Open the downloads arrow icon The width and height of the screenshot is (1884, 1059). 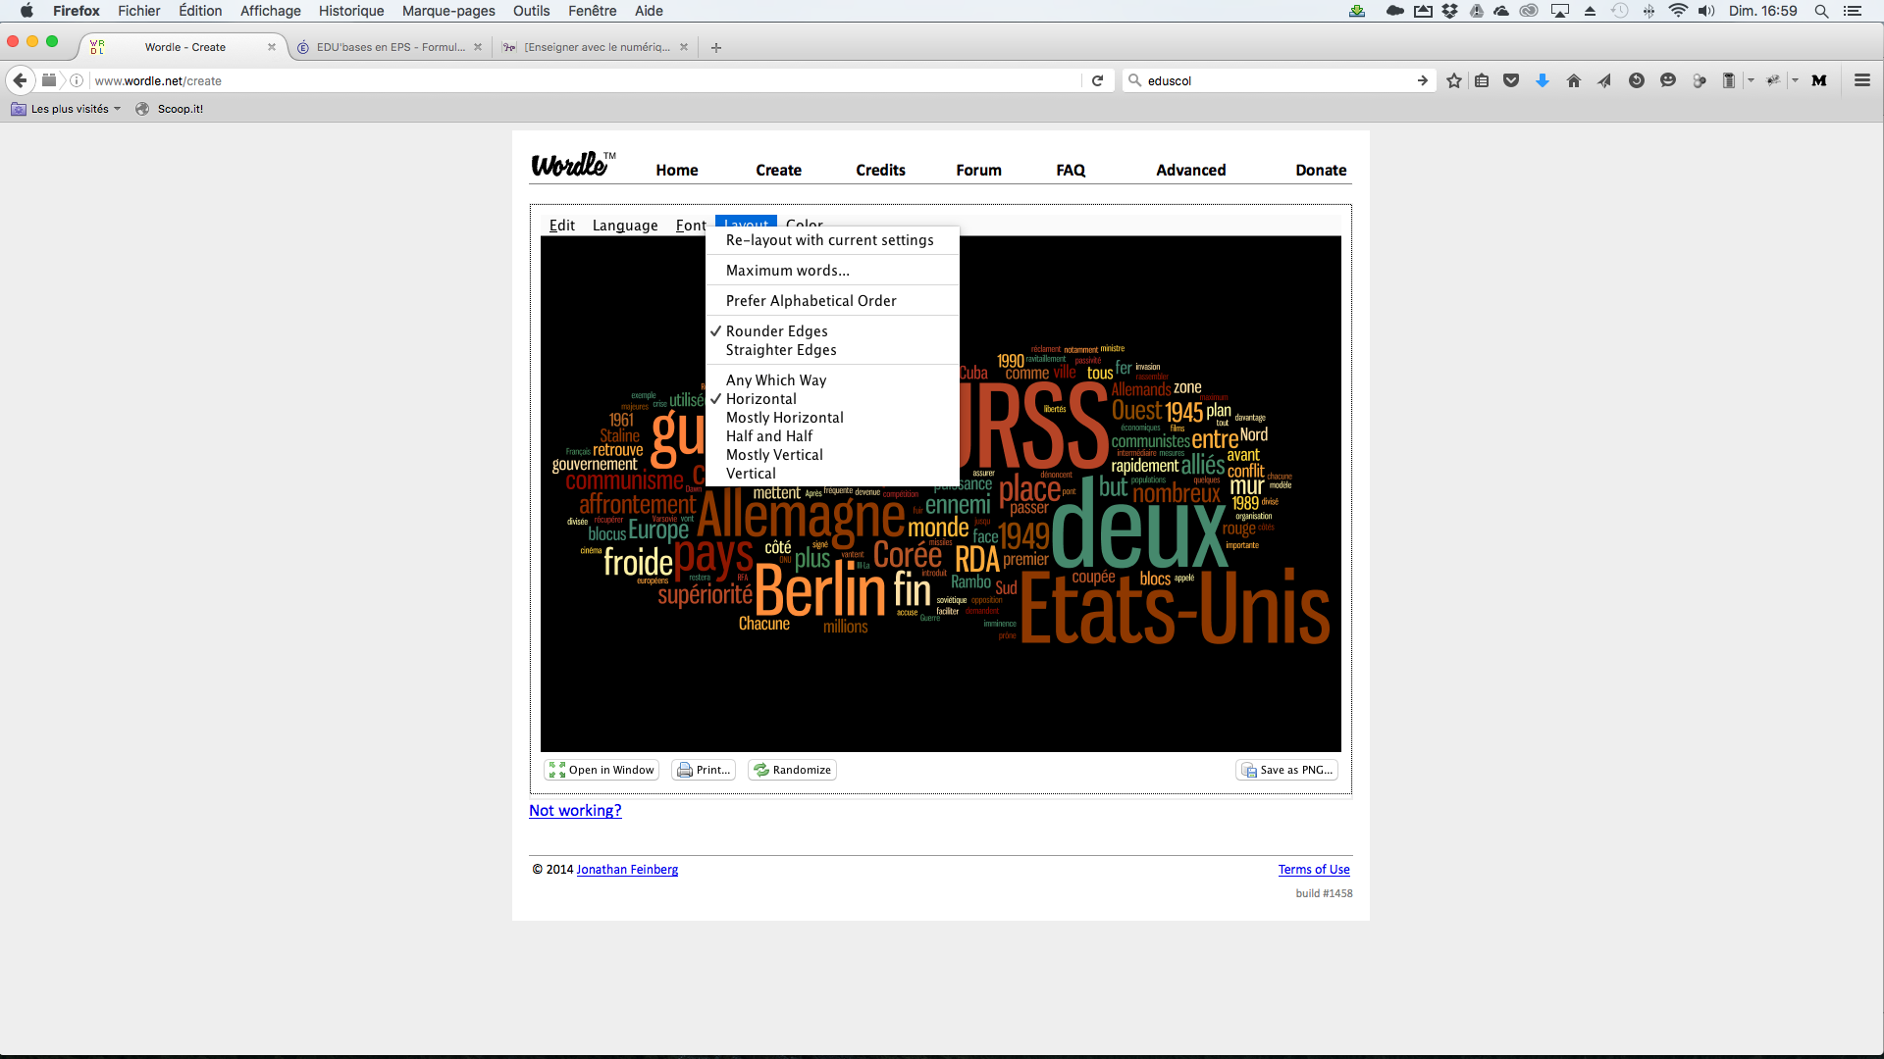1543,80
